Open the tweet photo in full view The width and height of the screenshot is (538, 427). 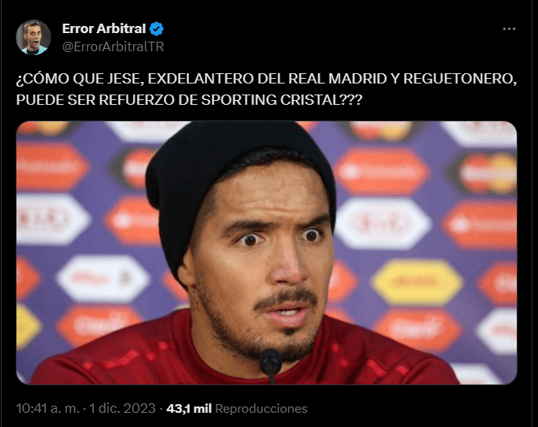[x=266, y=253]
